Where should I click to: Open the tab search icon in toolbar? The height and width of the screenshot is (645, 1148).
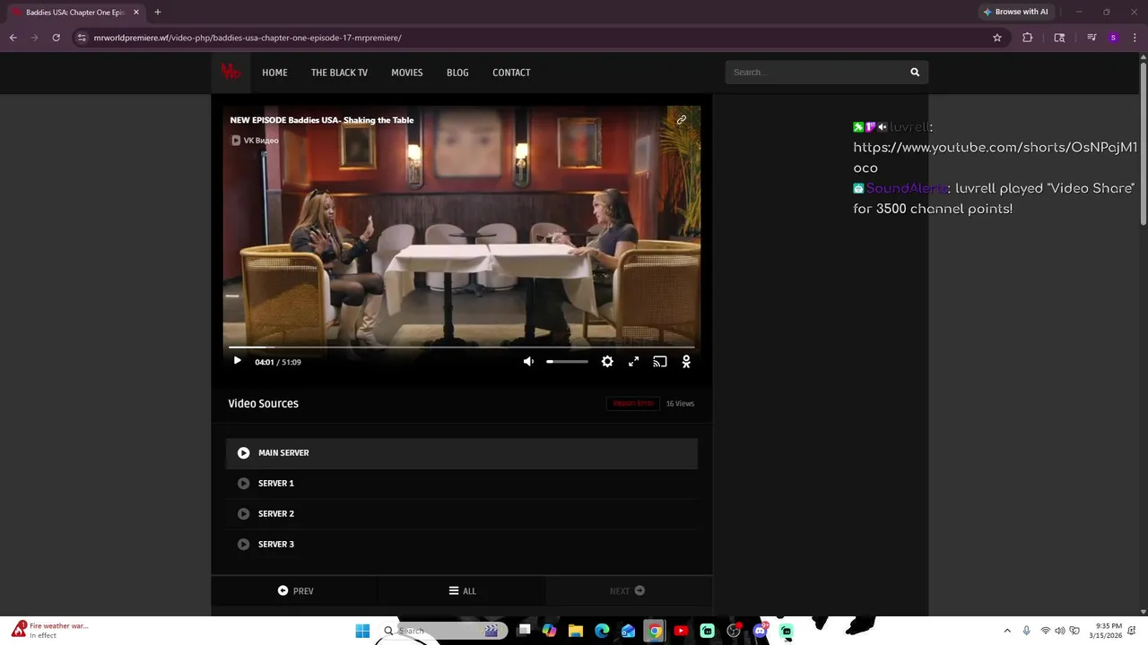click(x=1059, y=38)
